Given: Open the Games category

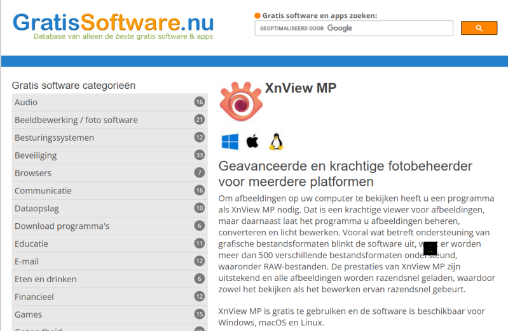Looking at the screenshot, I should 109,314.
